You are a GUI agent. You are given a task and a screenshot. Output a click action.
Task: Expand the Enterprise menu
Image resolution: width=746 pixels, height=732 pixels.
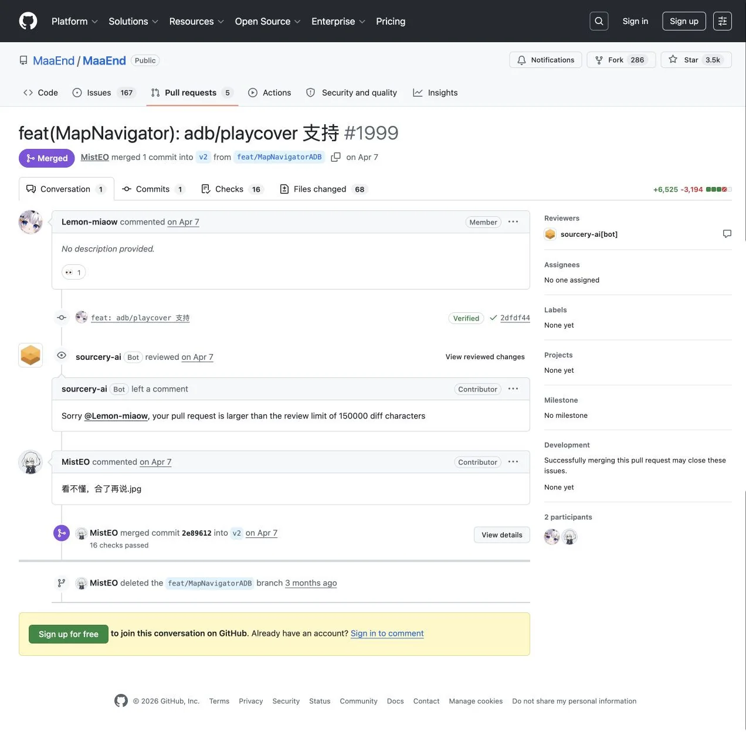[338, 21]
